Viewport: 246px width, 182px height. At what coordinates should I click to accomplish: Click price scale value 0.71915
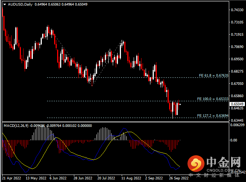coord(237,35)
